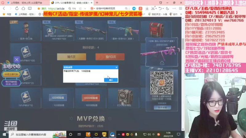Click the undo closed tab icon
Viewport: 246px width, 138px height.
point(160,9)
